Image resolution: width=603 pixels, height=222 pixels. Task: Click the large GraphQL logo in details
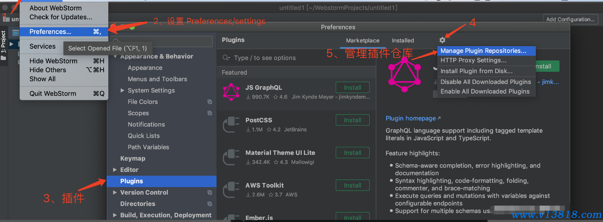[405, 75]
